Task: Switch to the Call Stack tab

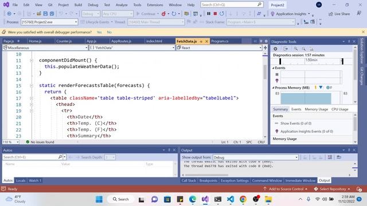Action: click(189, 181)
